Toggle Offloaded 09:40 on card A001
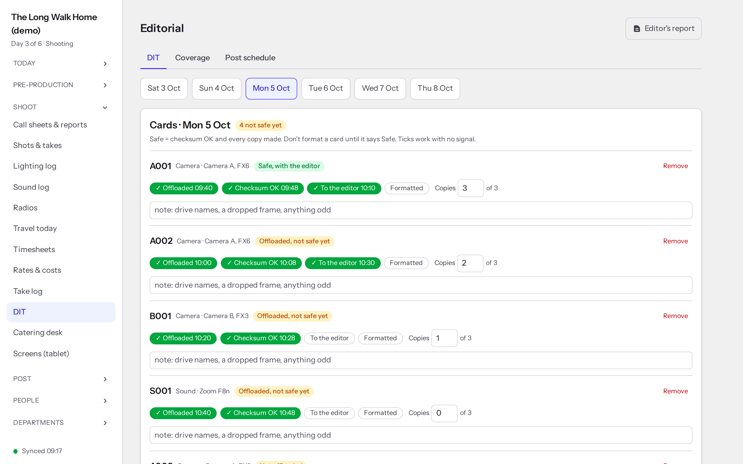Screen dimensions: 743x464 click(x=184, y=188)
